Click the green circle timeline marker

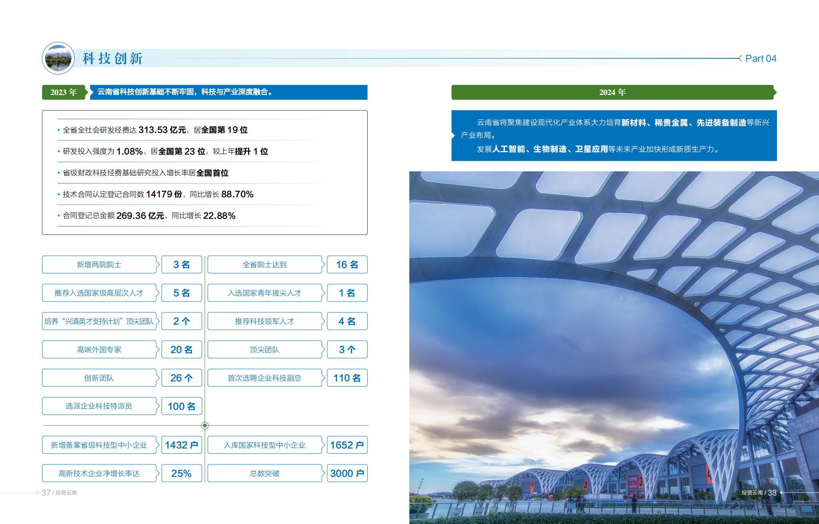[x=205, y=425]
